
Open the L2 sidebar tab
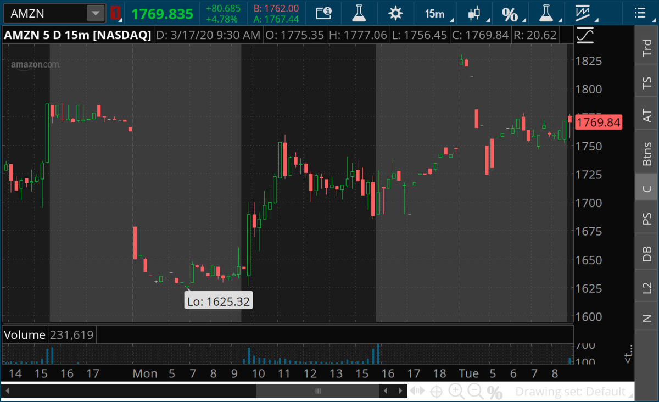pos(647,286)
